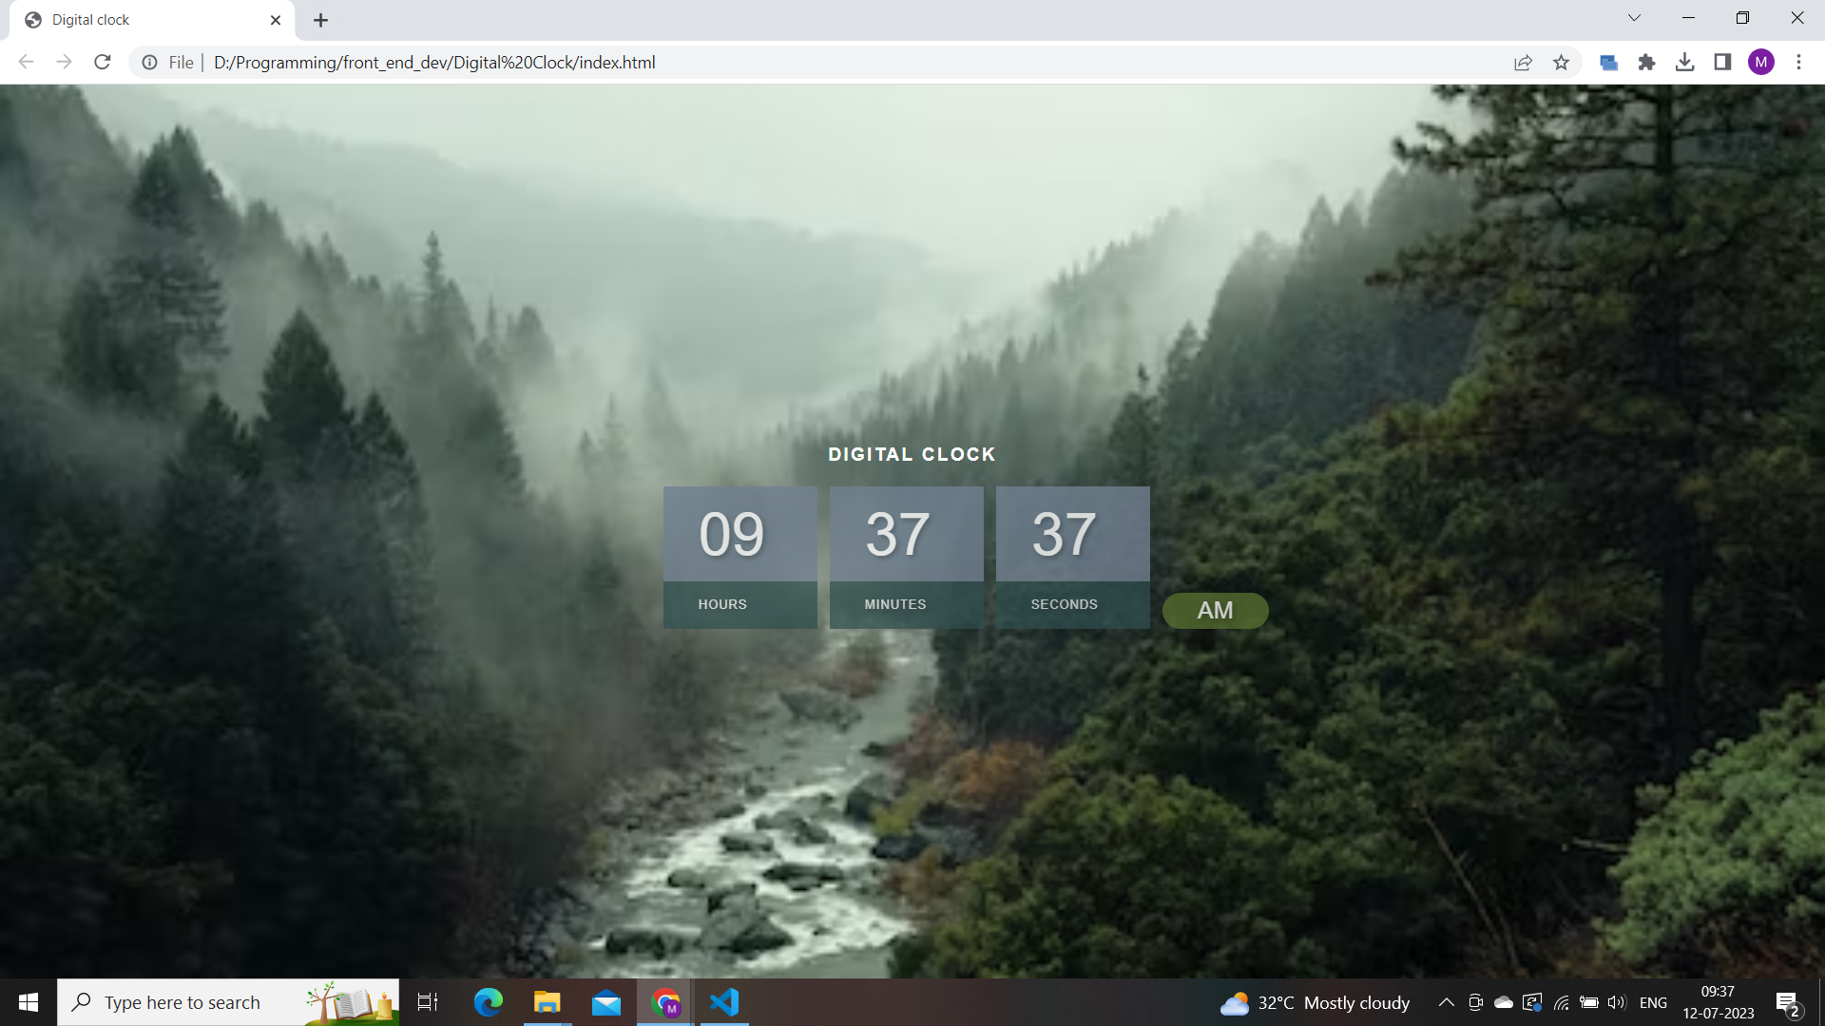Open Windows Start menu

(28, 1002)
